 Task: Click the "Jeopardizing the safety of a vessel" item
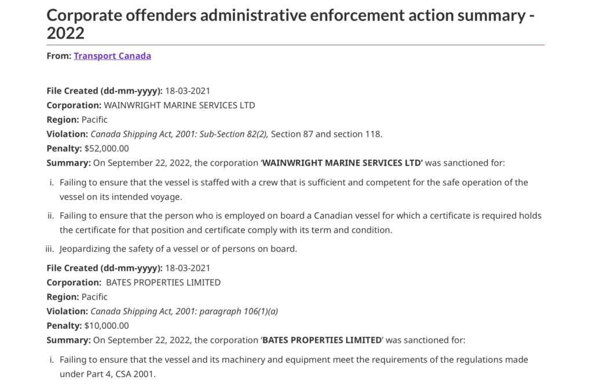pos(178,249)
